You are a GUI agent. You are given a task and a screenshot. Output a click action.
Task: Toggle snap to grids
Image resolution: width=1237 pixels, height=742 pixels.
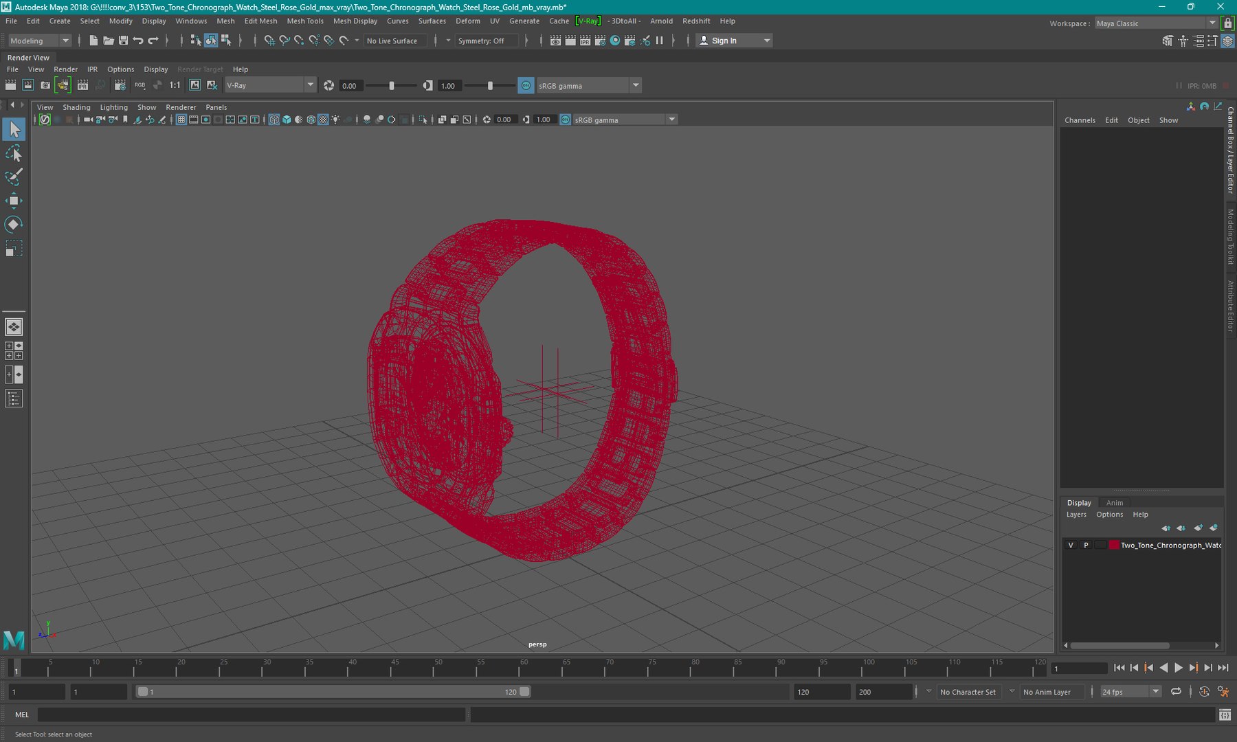(269, 41)
